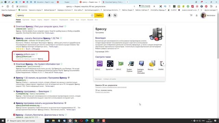Open Speccy 1.32 скачать на русском result
The height and width of the screenshot is (123, 219).
pyautogui.click(x=41, y=78)
